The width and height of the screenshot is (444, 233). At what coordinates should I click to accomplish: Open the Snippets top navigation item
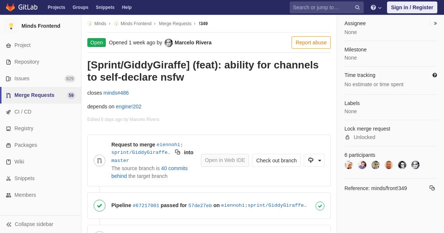coord(105,7)
